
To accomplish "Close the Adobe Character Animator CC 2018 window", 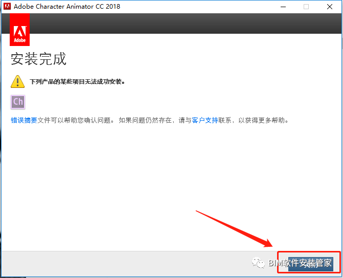I will (x=330, y=7).
